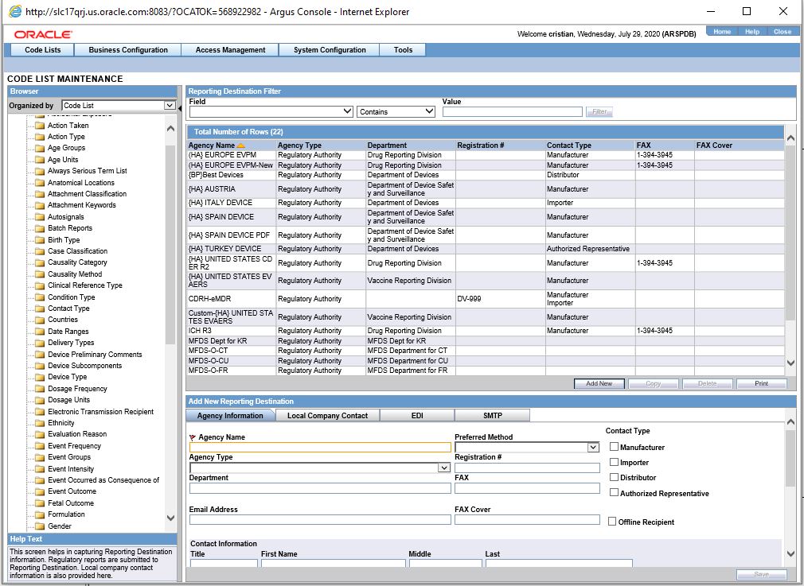This screenshot has height=586, width=804.
Task: Collapse the Browser panel with splitter arrow
Action: click(x=180, y=107)
